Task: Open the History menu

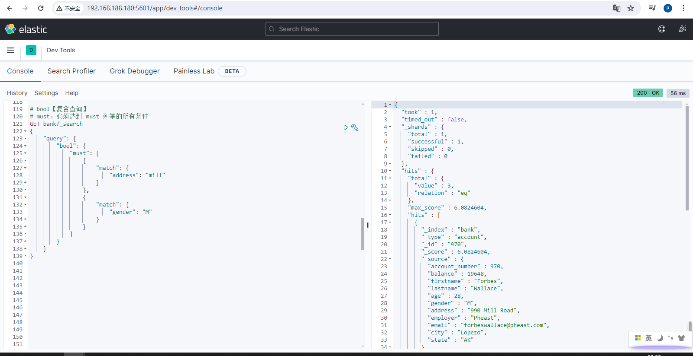Action: point(17,93)
